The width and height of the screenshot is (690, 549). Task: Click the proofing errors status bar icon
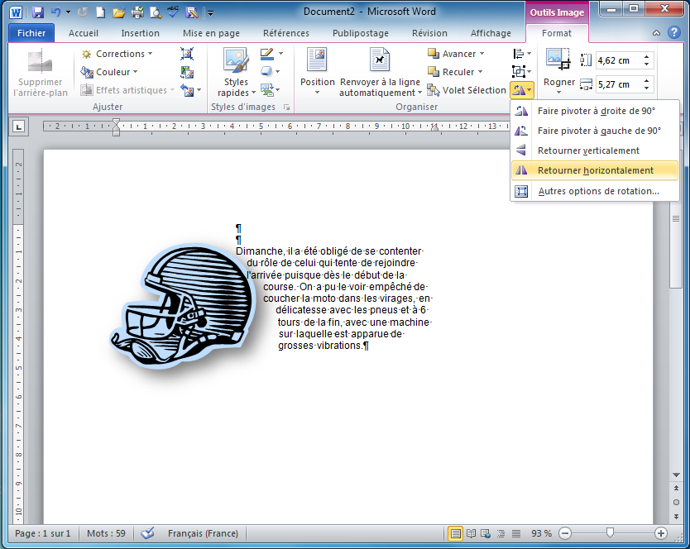(x=147, y=533)
